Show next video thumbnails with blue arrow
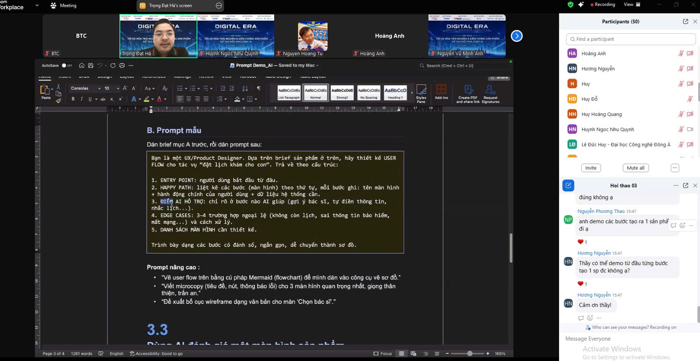 point(517,36)
